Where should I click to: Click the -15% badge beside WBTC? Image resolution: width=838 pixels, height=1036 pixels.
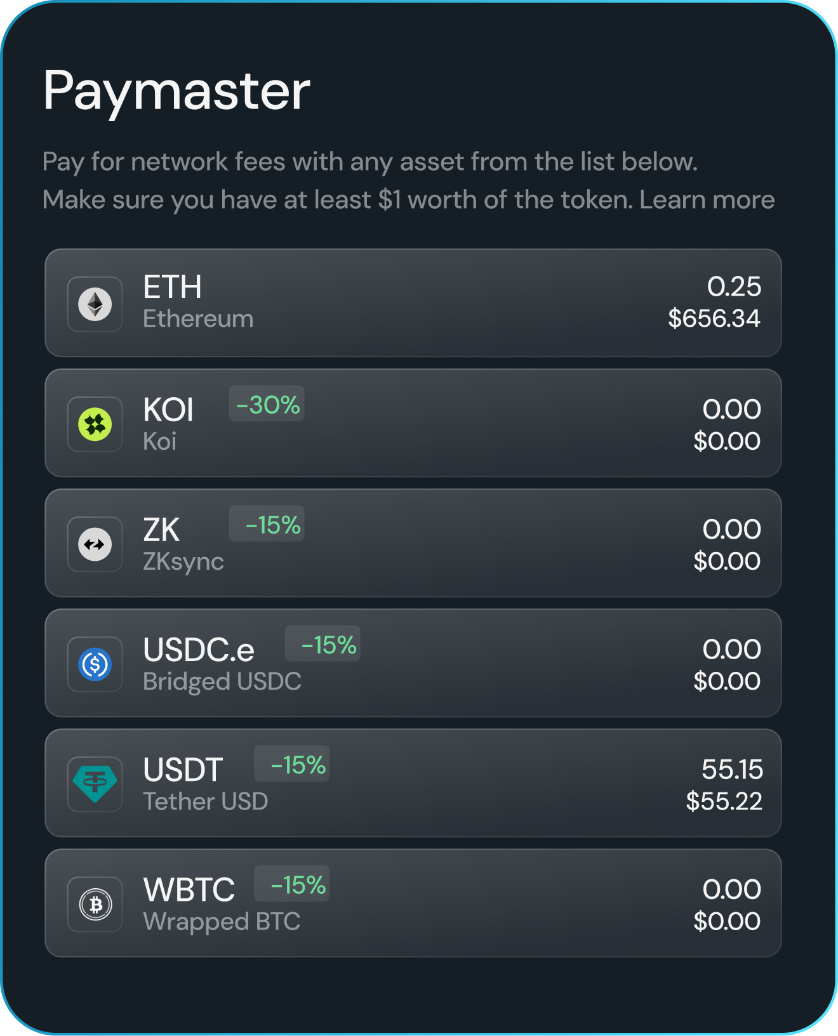click(x=292, y=883)
